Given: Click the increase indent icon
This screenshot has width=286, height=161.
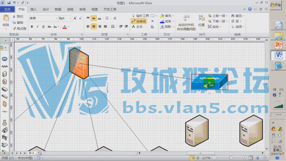Looking at the screenshot, I should coord(126,26).
